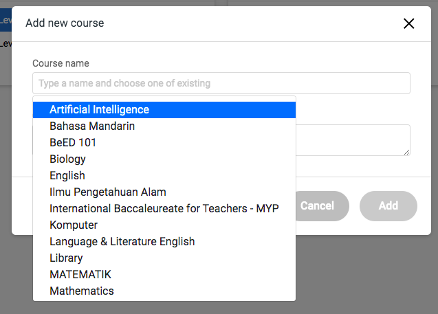Select Mathematics at the list bottom
Viewport: 438px width, 314px height.
[x=164, y=291]
